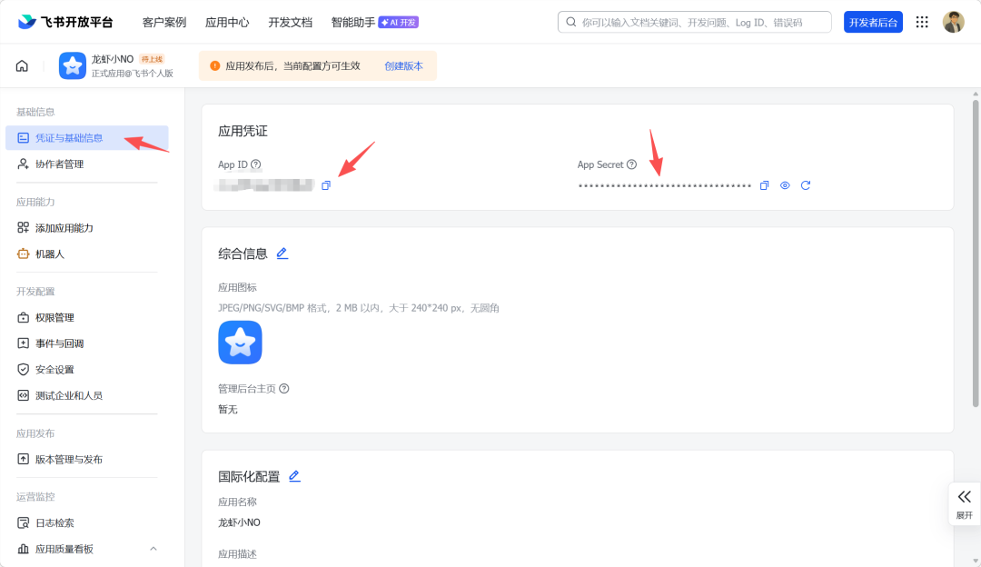This screenshot has height=567, width=981.
Task: Show help for App ID
Action: (x=256, y=164)
